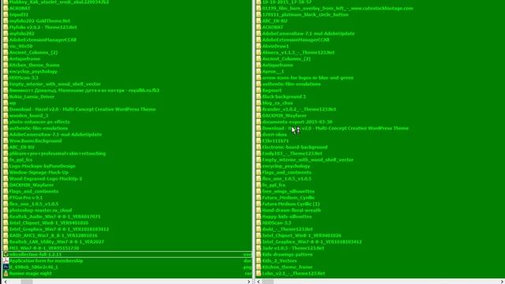505x284 pixels.
Task: Select Wood-Engraved-Logo-MockUp-2 folder
Action: (46, 179)
